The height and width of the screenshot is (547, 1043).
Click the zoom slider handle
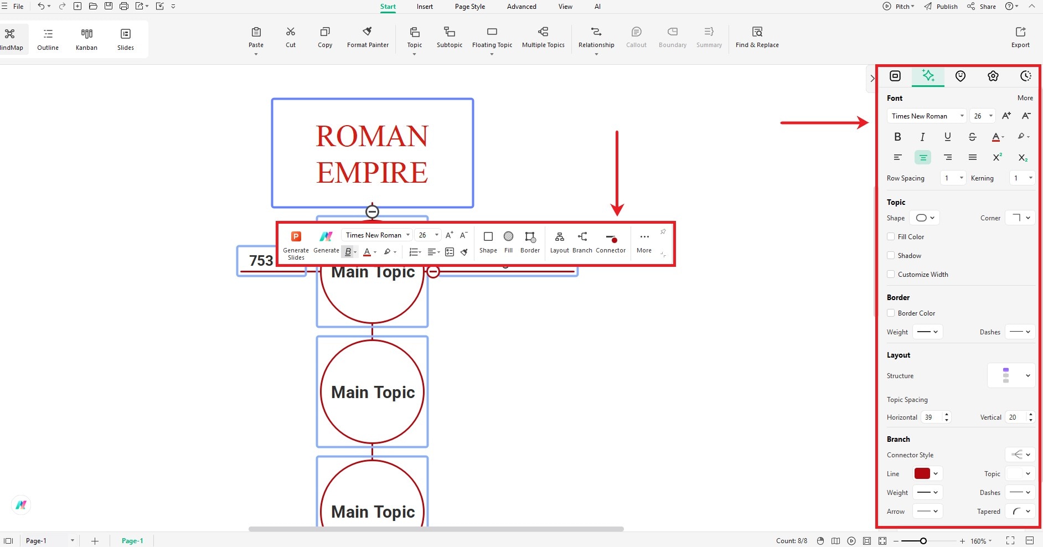click(x=923, y=541)
